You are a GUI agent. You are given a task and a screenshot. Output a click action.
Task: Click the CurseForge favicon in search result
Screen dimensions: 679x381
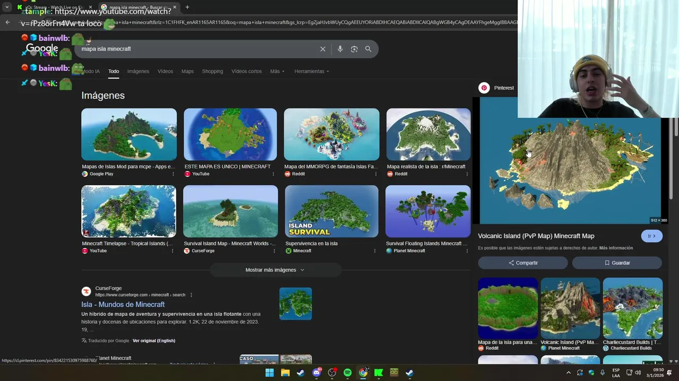coord(86,292)
